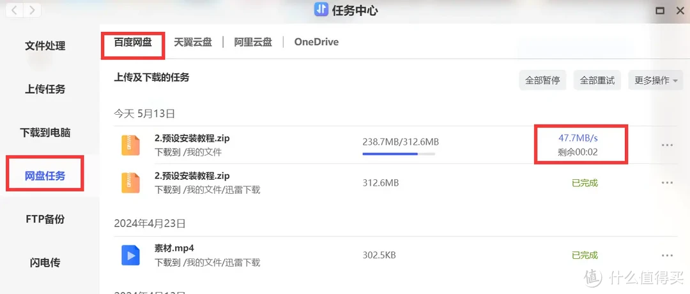Image resolution: width=690 pixels, height=294 pixels.
Task: Click the 今天 5月13日 date header
Action: [x=145, y=114]
